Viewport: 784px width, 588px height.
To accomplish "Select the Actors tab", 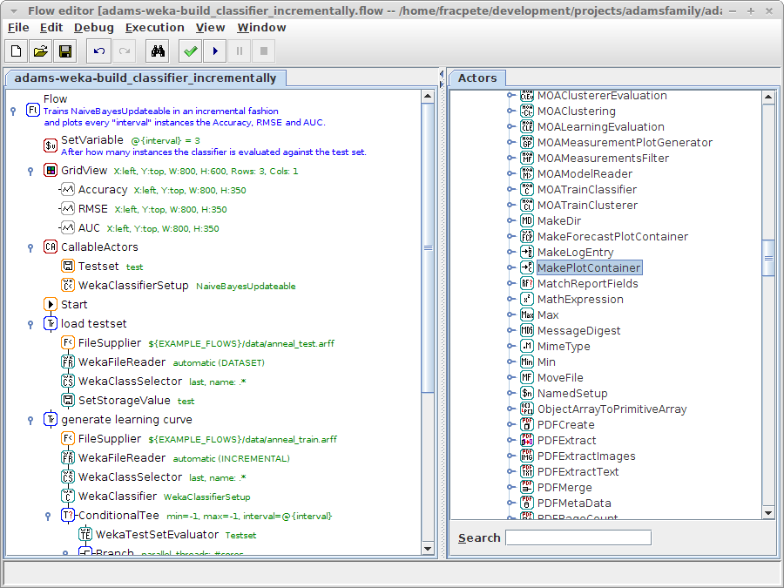I will [x=476, y=78].
